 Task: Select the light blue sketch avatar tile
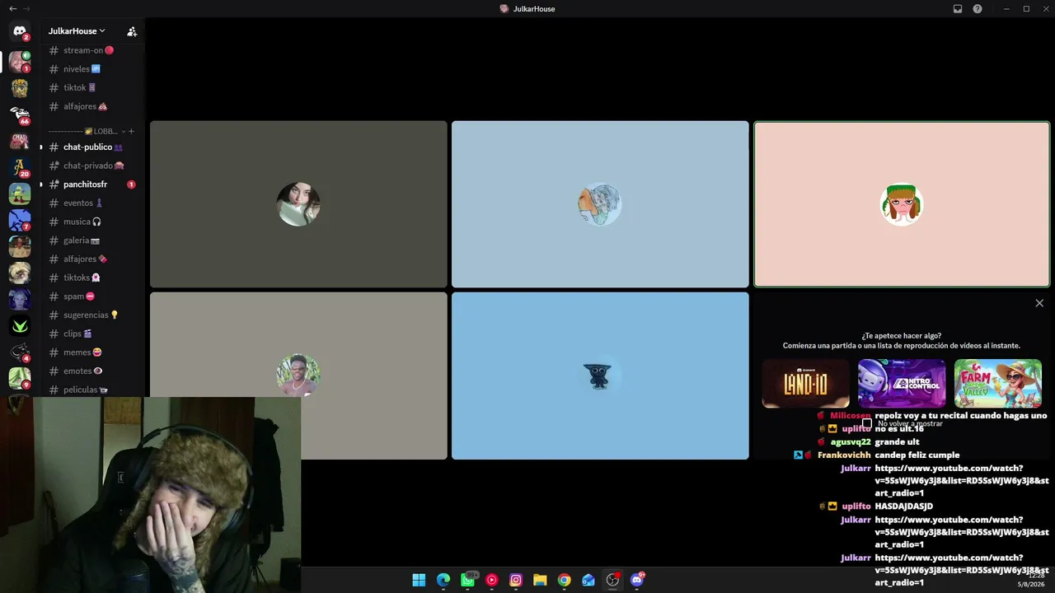coord(600,204)
